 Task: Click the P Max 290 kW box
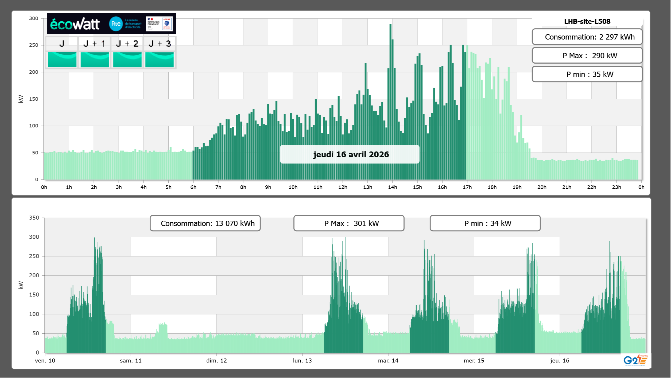[x=587, y=56]
